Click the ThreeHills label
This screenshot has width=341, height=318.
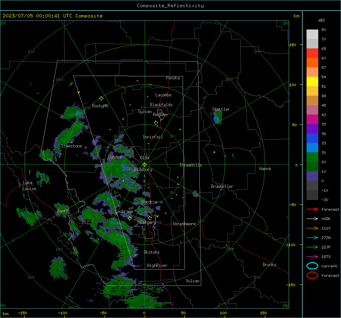191,165
